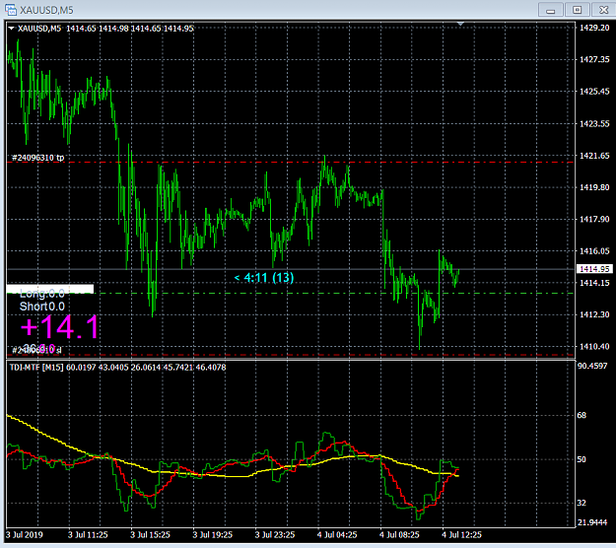Click the time axis label '3 Jul 19:25'
Image resolution: width=616 pixels, height=548 pixels.
click(213, 534)
